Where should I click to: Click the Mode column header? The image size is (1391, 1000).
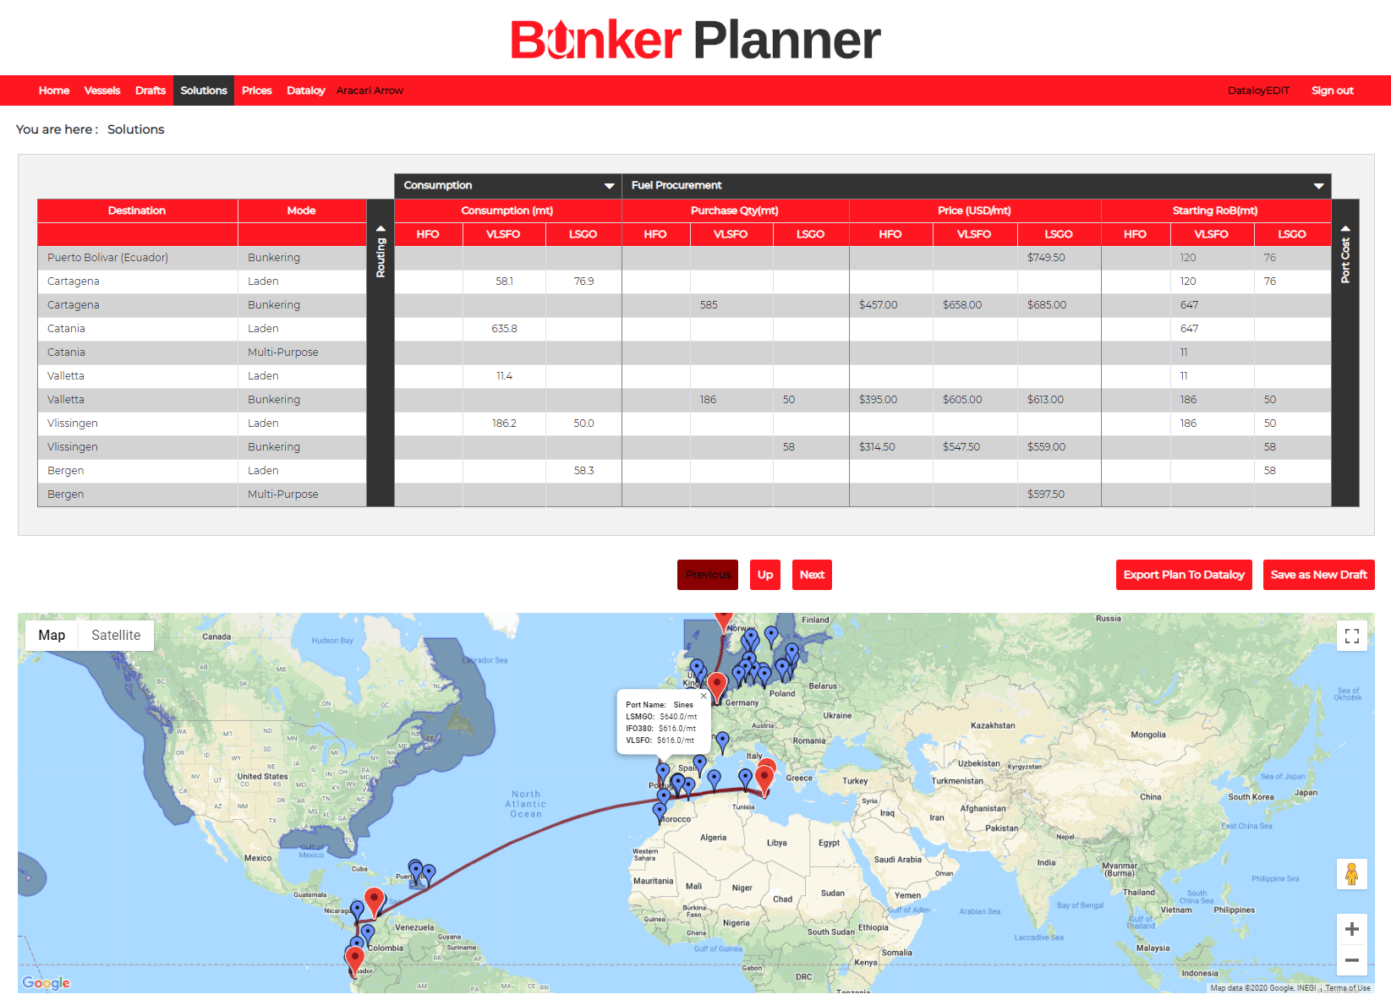[301, 210]
